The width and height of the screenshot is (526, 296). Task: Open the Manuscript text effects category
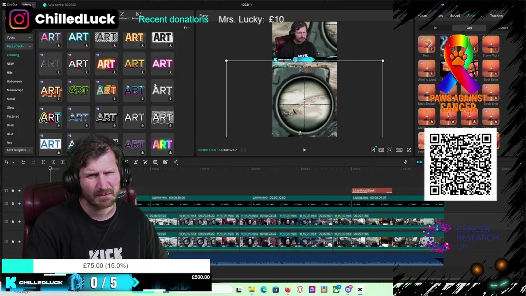tap(15, 90)
